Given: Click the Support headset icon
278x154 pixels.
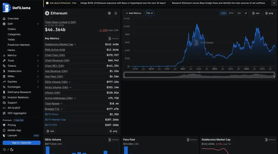Looking at the screenshot, I should 4,103.
